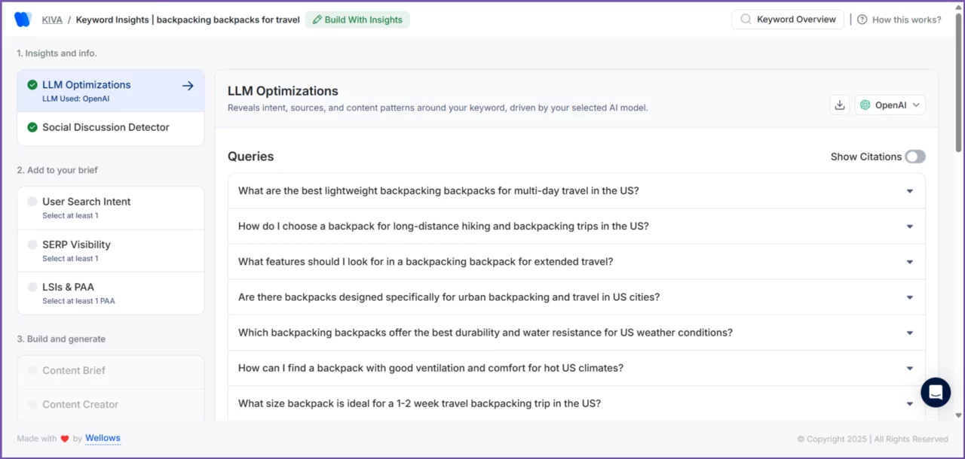Enable the Show Citations toggle
This screenshot has width=965, height=459.
click(x=915, y=157)
